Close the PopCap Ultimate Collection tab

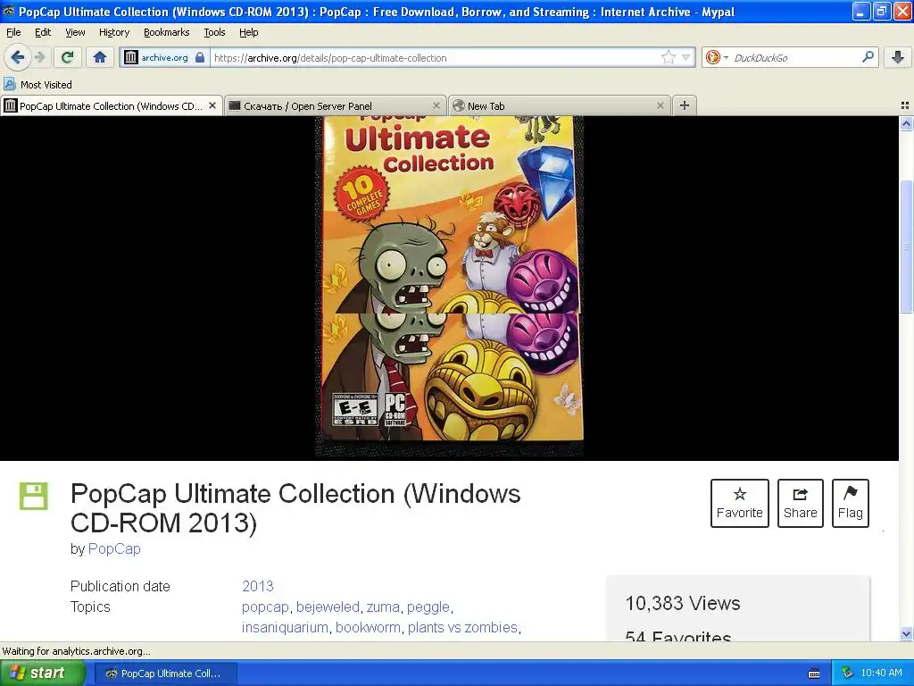point(212,105)
